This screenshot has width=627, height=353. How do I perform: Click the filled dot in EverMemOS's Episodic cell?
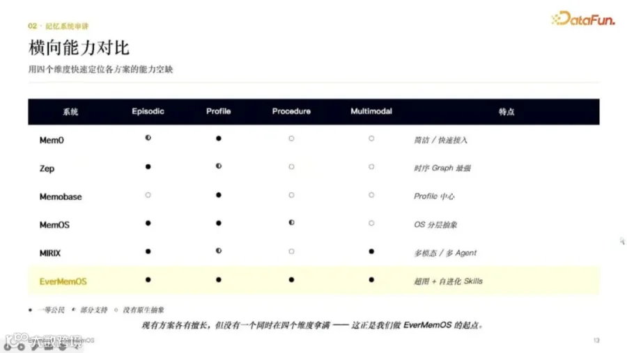[x=148, y=280]
